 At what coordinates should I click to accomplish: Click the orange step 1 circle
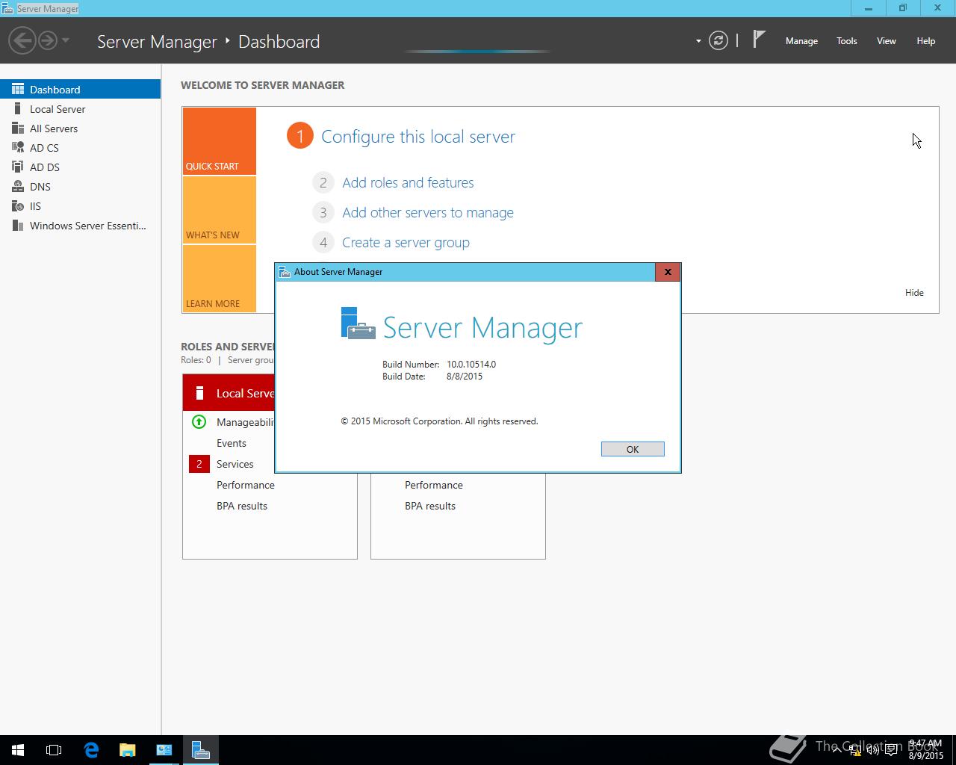299,136
